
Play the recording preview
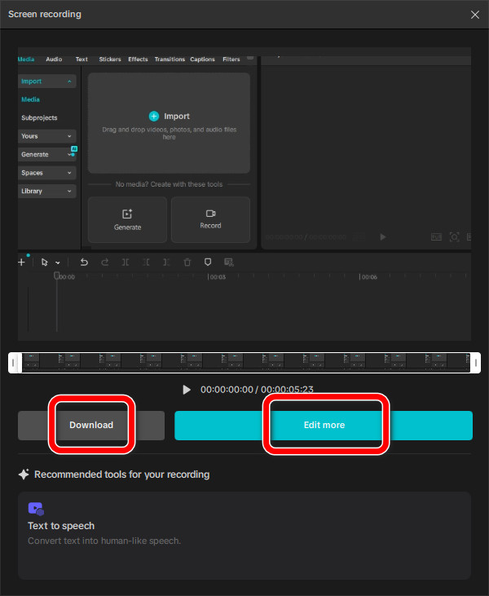click(x=187, y=390)
